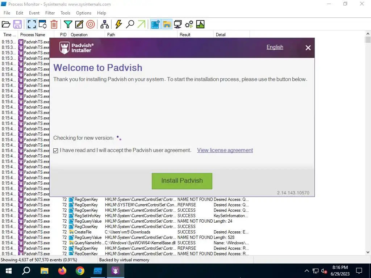Click the muted volume tray icon

tap(324, 271)
